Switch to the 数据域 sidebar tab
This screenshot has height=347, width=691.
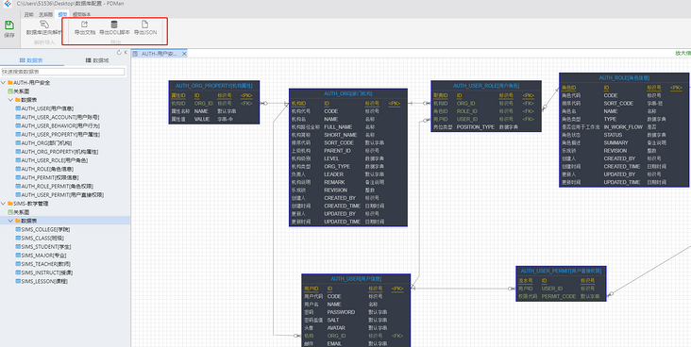[x=97, y=60]
